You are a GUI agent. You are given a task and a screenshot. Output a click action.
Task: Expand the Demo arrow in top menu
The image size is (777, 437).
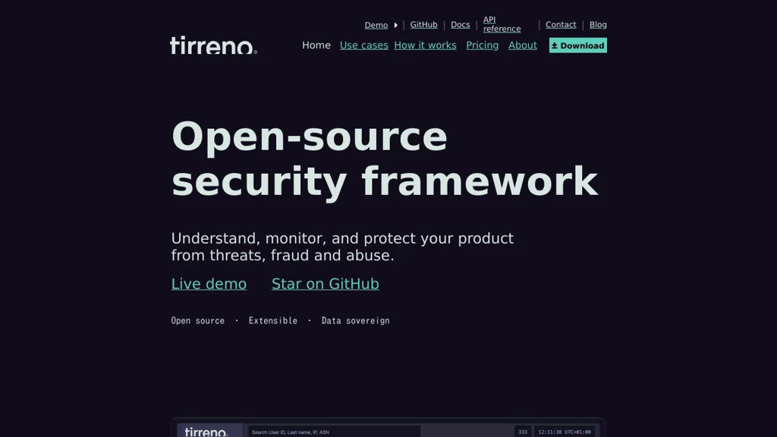(396, 25)
